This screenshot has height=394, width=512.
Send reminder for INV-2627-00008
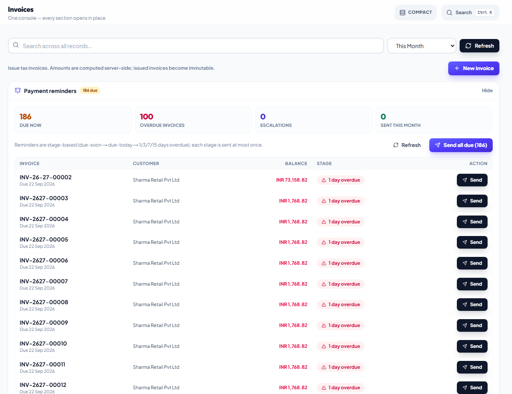[x=472, y=305]
